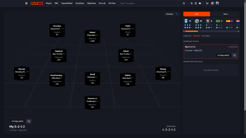
Task: Open the Players menu
Action: tap(49, 3)
